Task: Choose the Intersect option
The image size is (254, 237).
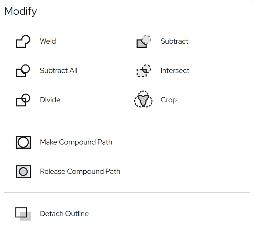Action: (175, 71)
